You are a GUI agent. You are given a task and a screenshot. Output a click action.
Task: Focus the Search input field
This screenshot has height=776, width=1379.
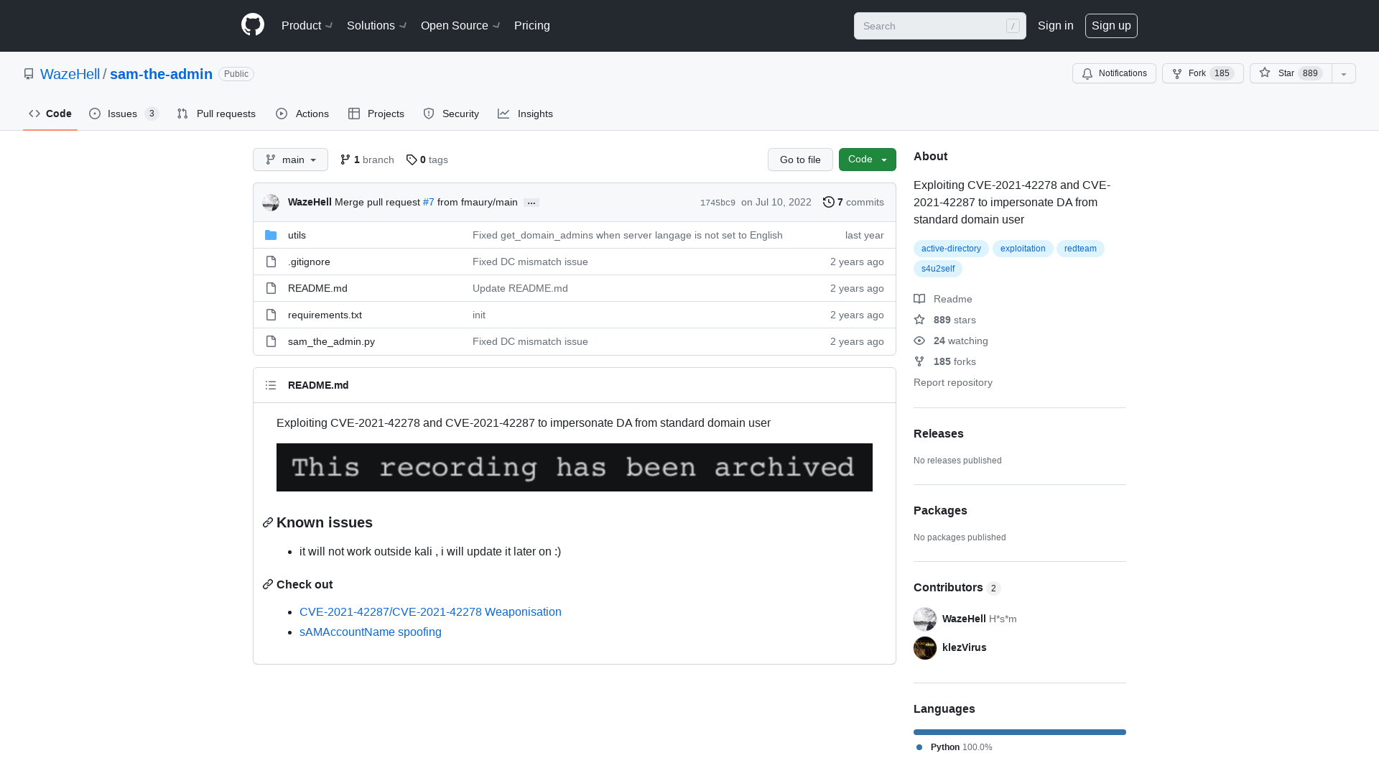point(940,26)
